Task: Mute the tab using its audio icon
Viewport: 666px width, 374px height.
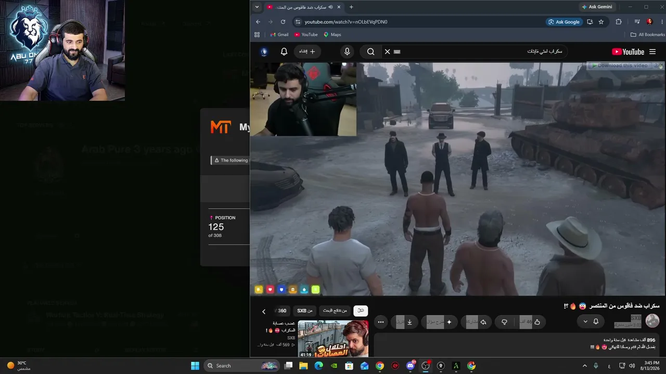Action: pyautogui.click(x=330, y=7)
